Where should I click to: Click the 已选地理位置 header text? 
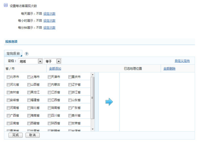tap(133, 69)
